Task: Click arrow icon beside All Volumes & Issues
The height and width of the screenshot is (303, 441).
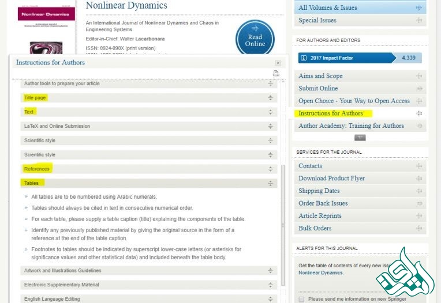Action: [419, 8]
